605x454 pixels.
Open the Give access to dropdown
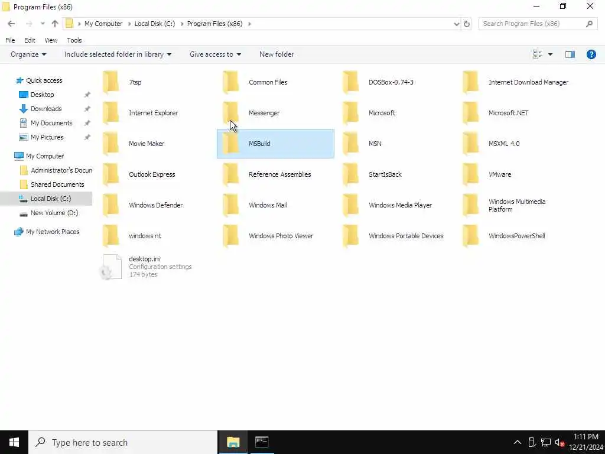(x=215, y=54)
